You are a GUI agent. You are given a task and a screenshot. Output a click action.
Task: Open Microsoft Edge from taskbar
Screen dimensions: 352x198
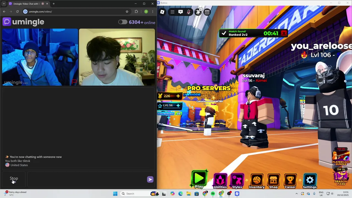(180, 194)
